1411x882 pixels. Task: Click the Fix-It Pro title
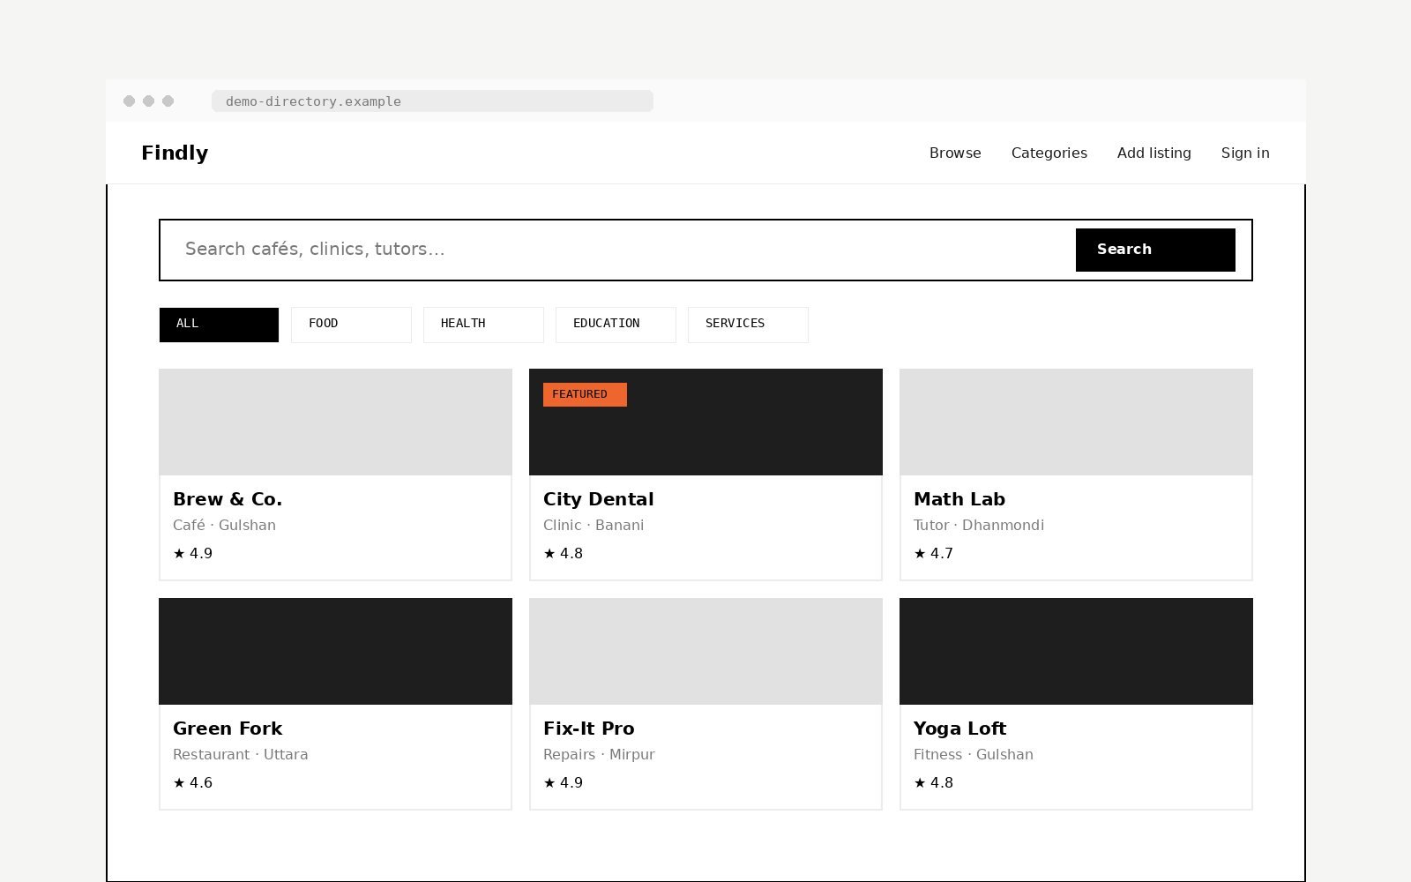589,729
